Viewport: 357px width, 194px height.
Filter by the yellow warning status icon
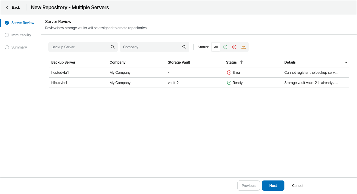point(243,47)
